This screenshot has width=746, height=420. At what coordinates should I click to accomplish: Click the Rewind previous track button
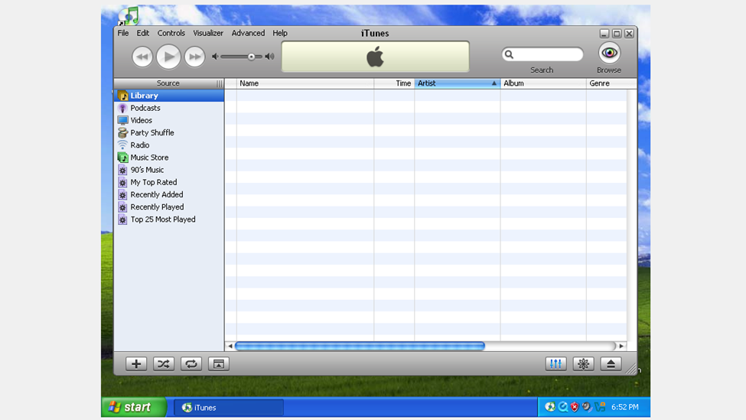(x=142, y=57)
